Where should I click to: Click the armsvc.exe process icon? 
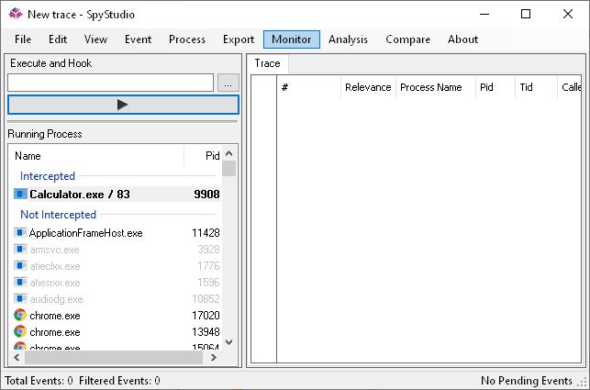pos(20,250)
